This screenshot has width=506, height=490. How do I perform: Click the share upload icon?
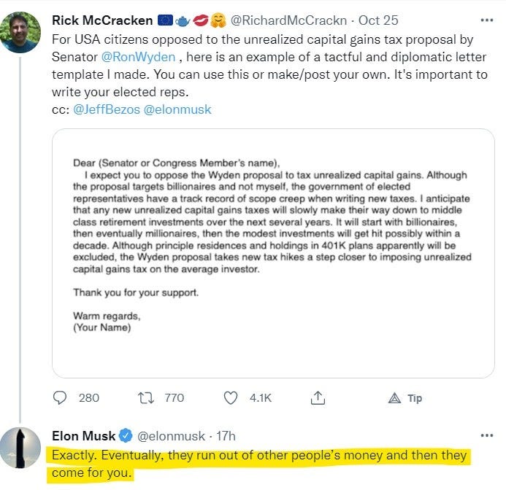click(318, 398)
